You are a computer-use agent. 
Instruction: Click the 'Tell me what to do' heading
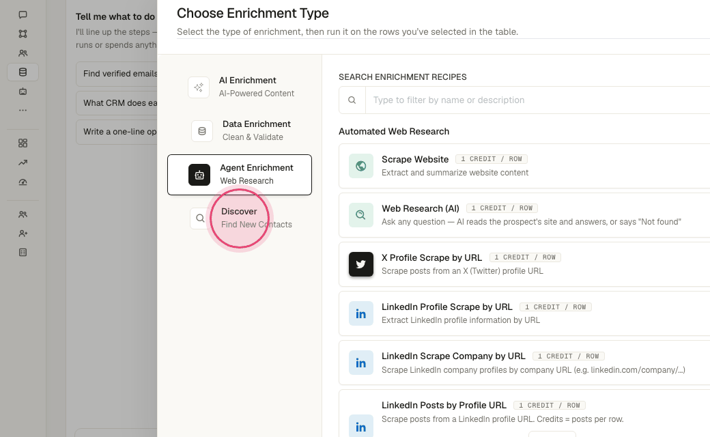[115, 17]
